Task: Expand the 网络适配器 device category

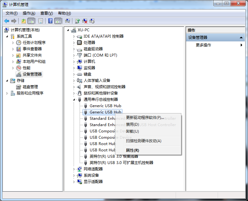Action: click(74, 169)
